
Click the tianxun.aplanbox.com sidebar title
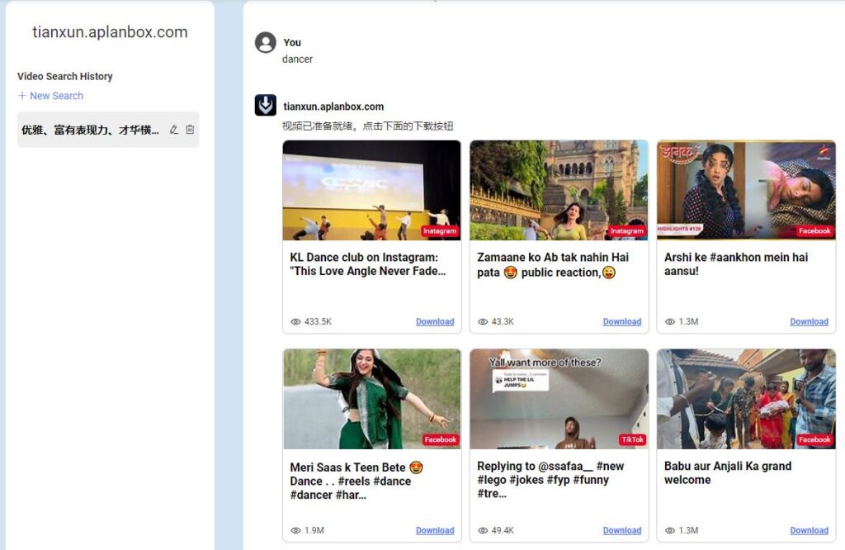[110, 32]
